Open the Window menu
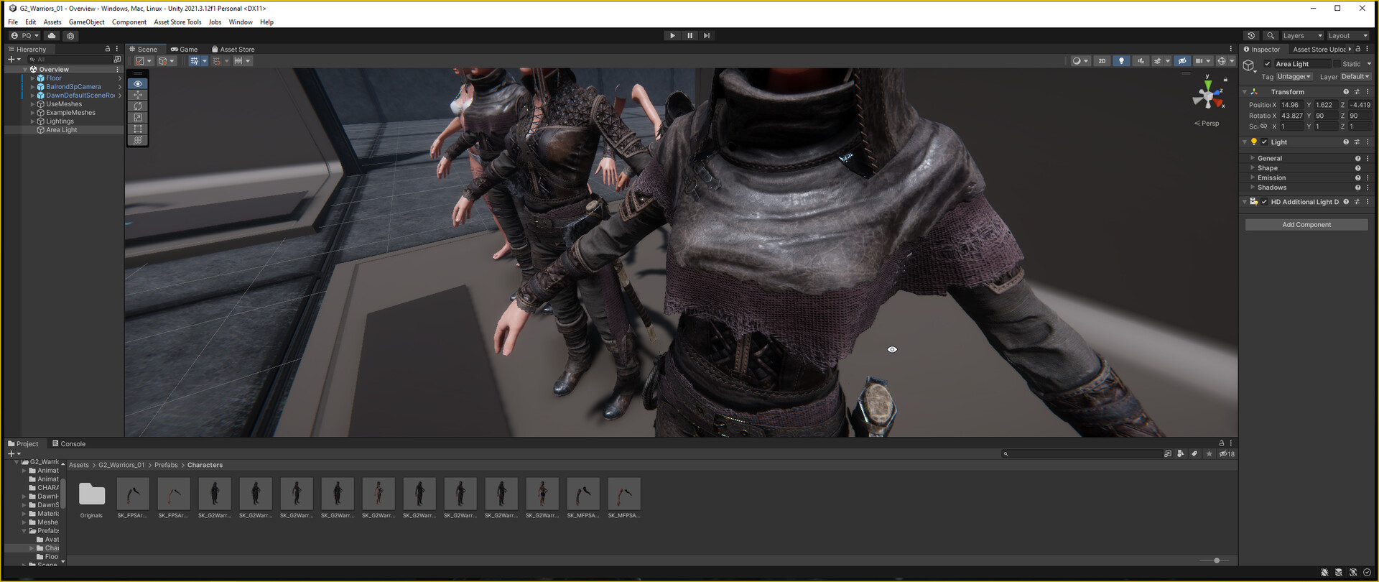The width and height of the screenshot is (1379, 582). click(241, 22)
